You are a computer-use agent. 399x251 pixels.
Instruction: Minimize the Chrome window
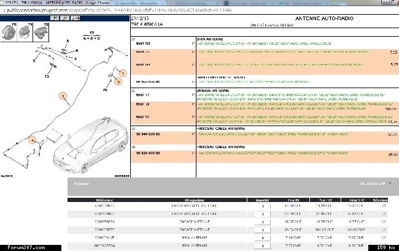[385, 2]
